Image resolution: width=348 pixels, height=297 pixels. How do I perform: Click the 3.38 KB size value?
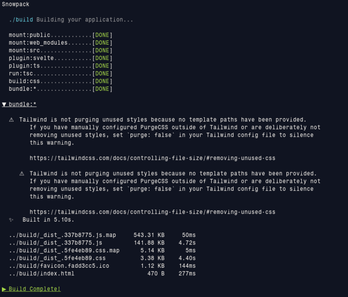(x=153, y=258)
